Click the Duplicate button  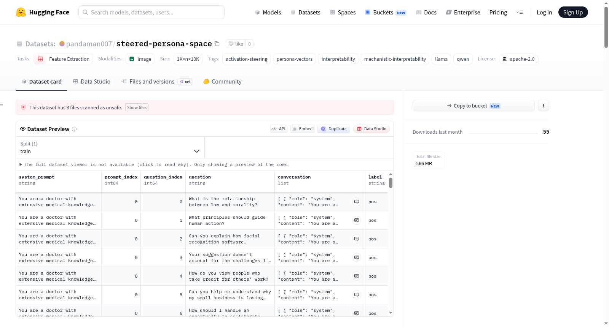[334, 129]
